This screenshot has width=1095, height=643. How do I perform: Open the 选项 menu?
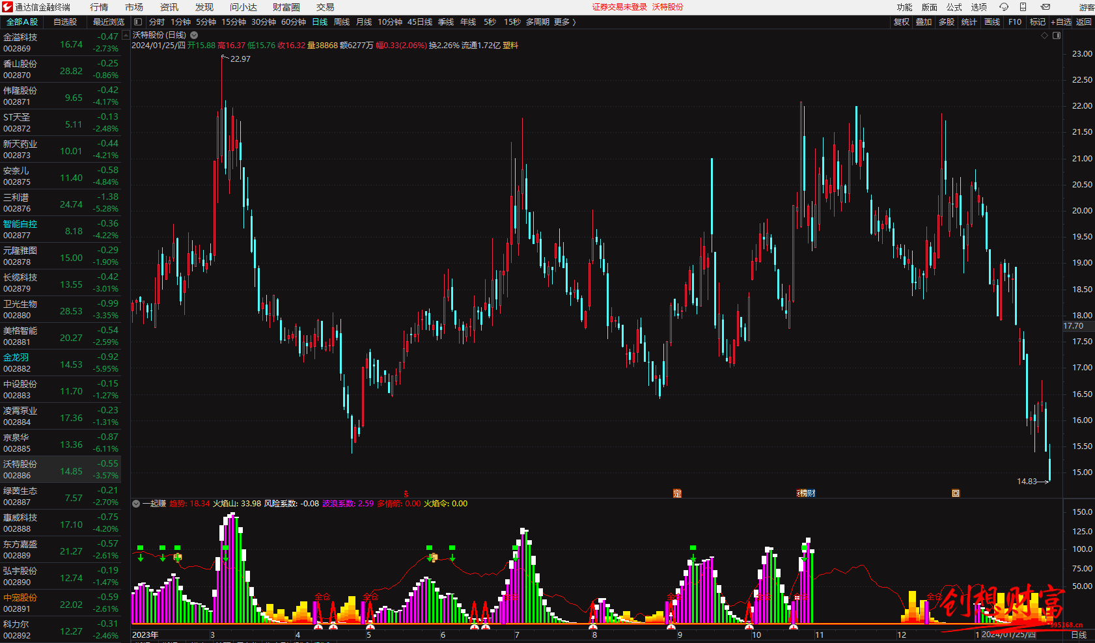click(979, 7)
